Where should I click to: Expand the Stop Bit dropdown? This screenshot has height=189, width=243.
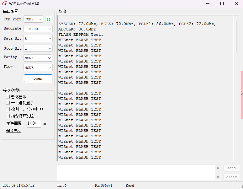[x=38, y=49]
